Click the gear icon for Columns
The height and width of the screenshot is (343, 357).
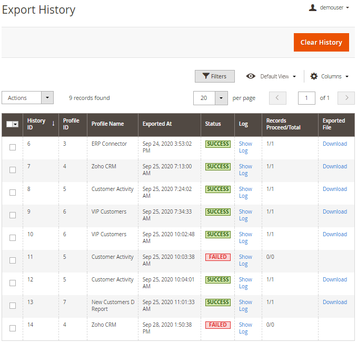[314, 76]
